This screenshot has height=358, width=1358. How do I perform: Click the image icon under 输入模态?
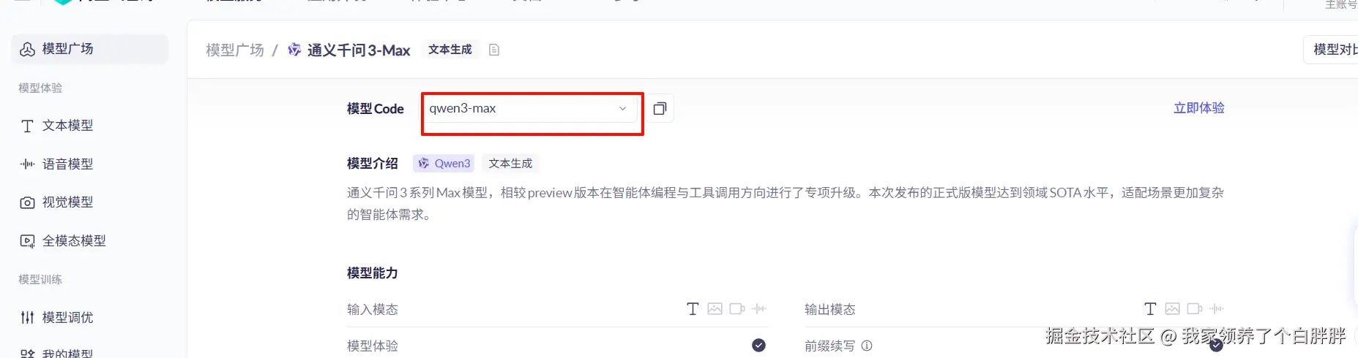[715, 309]
